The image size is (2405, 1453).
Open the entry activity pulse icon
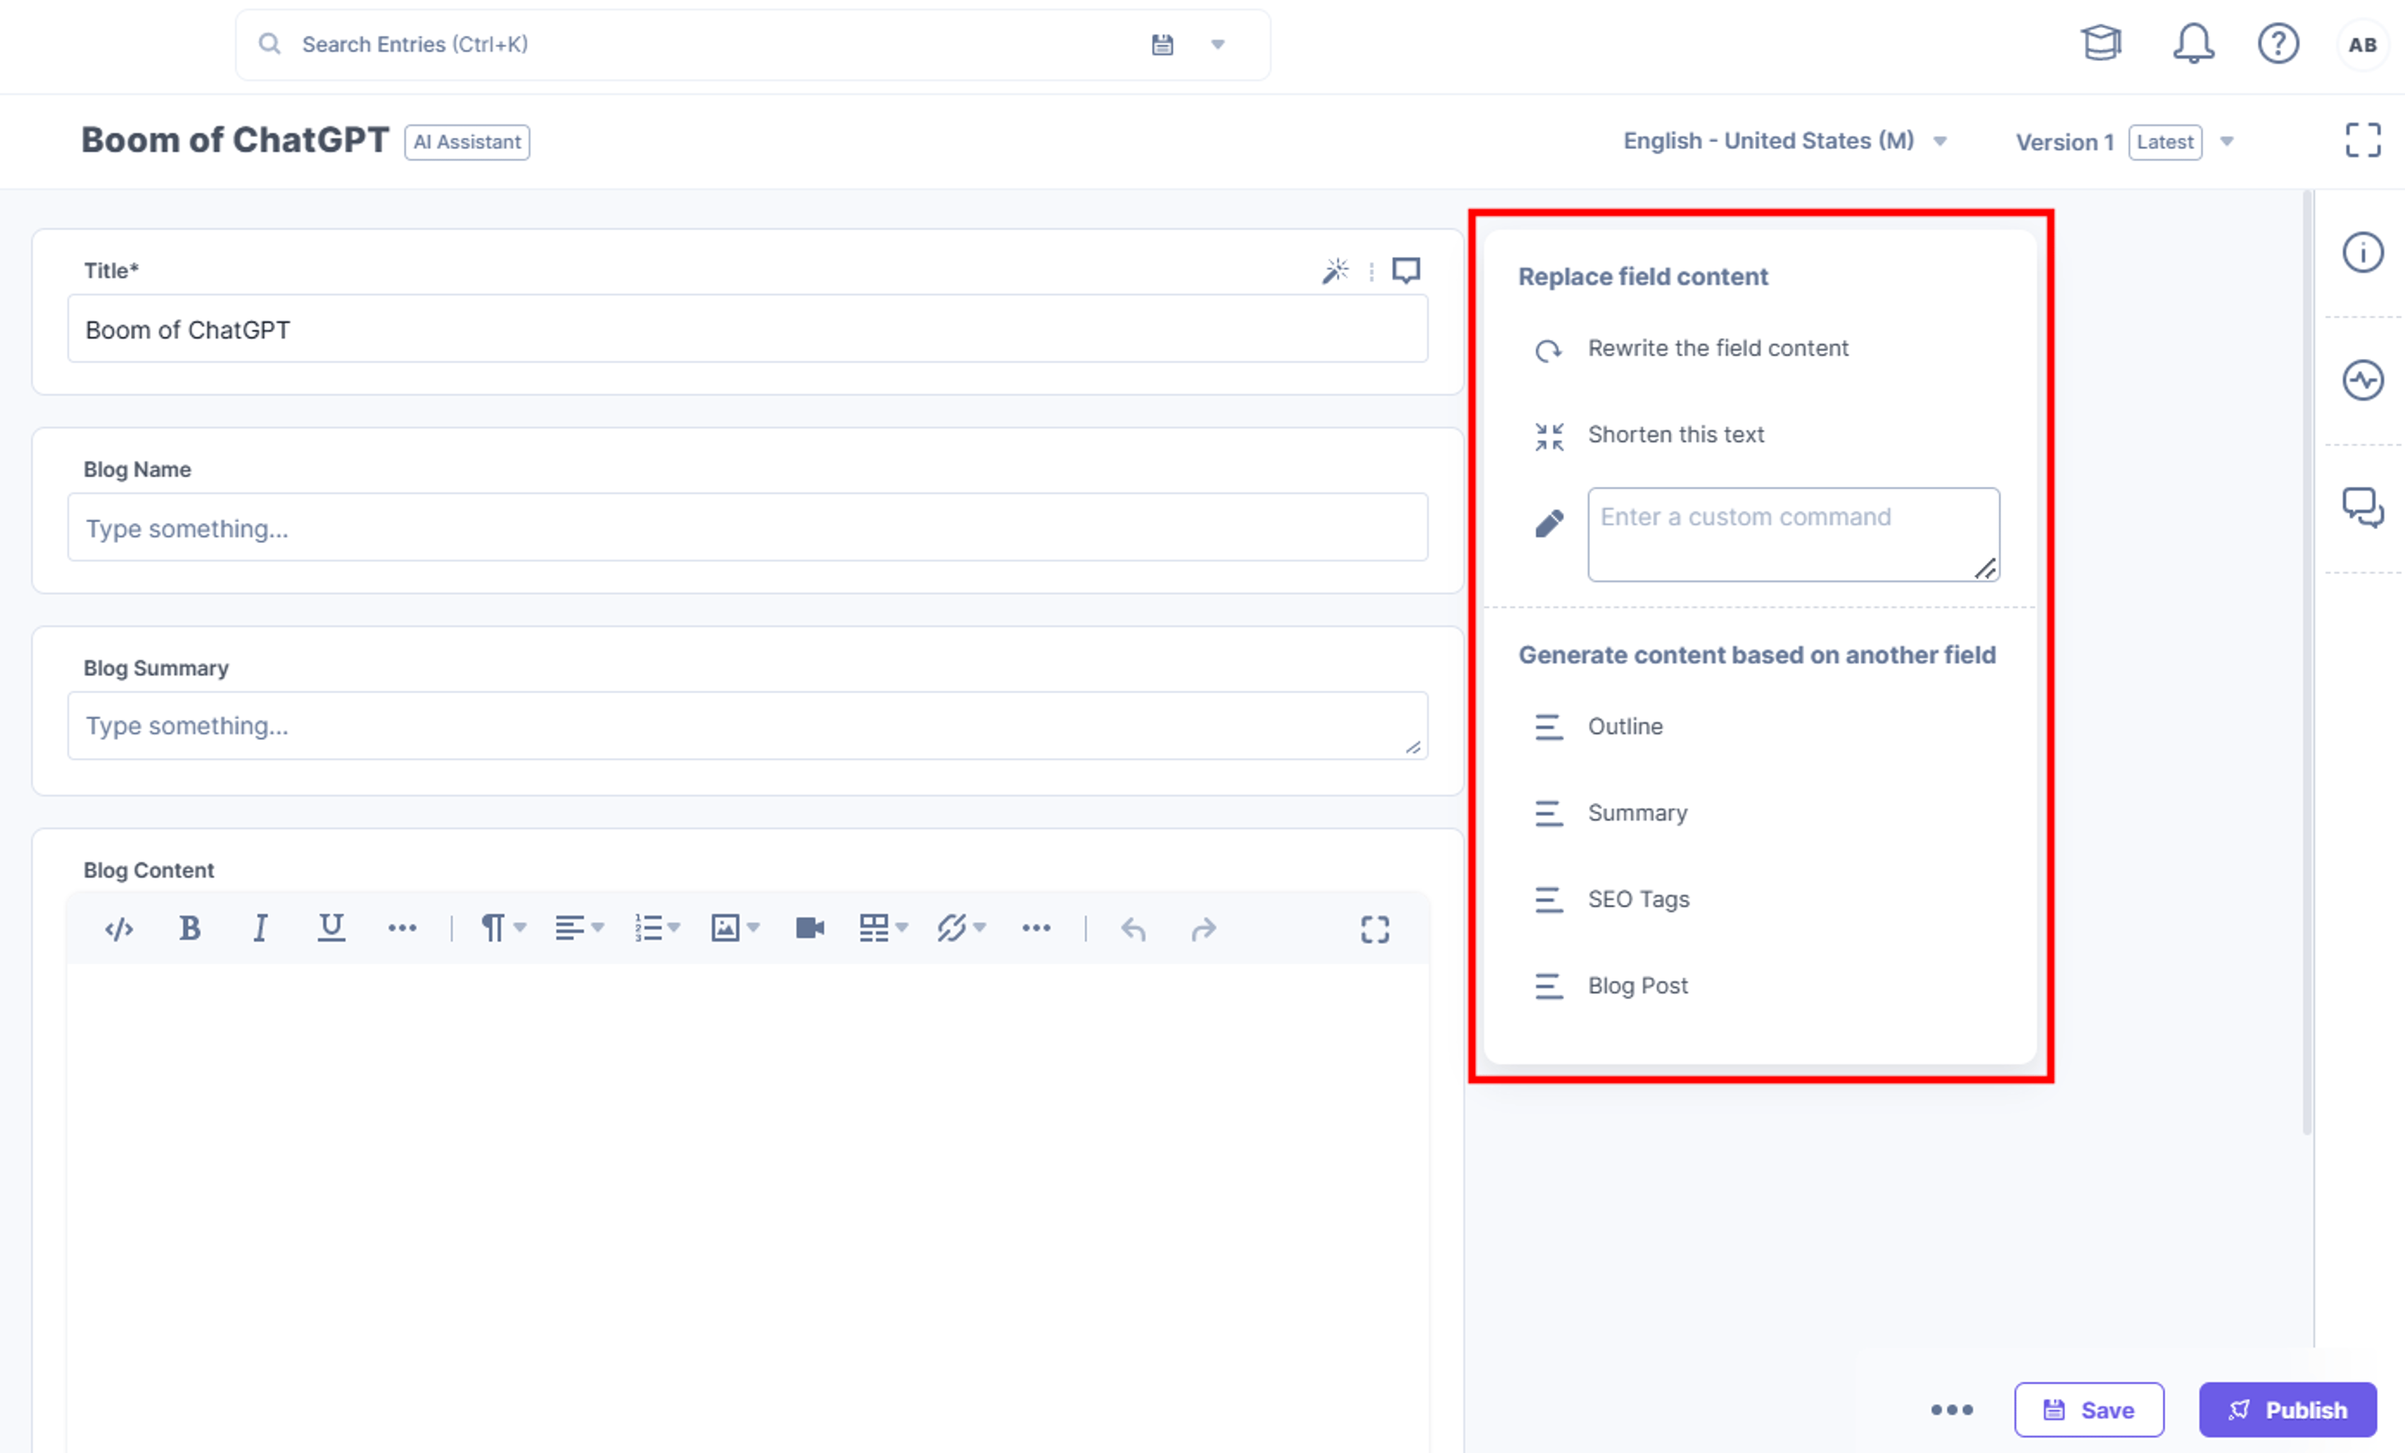(x=2362, y=381)
